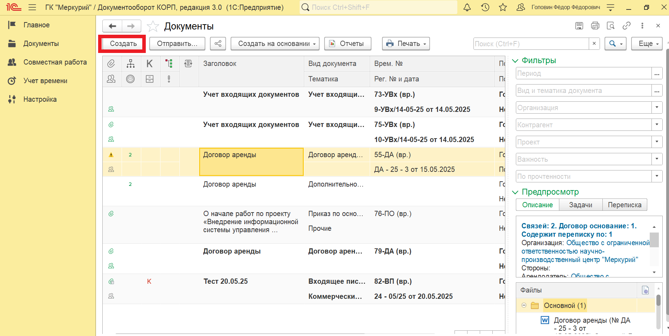This screenshot has width=669, height=336.
Task: Click the print icon in top-right toolbar
Action: click(x=595, y=26)
